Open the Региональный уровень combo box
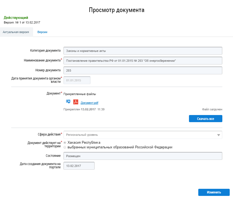This screenshot has height=200, width=233. pyautogui.click(x=139, y=135)
